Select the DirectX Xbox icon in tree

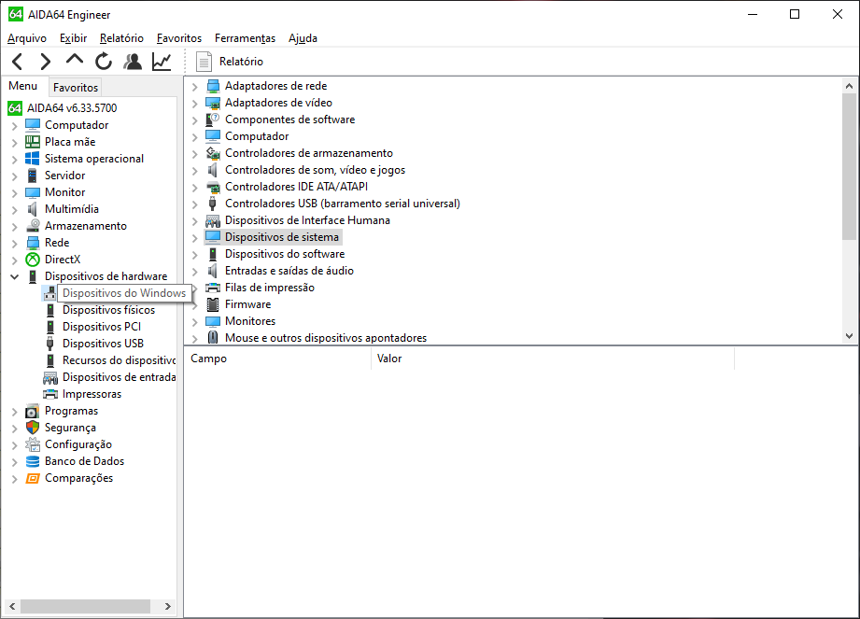33,260
